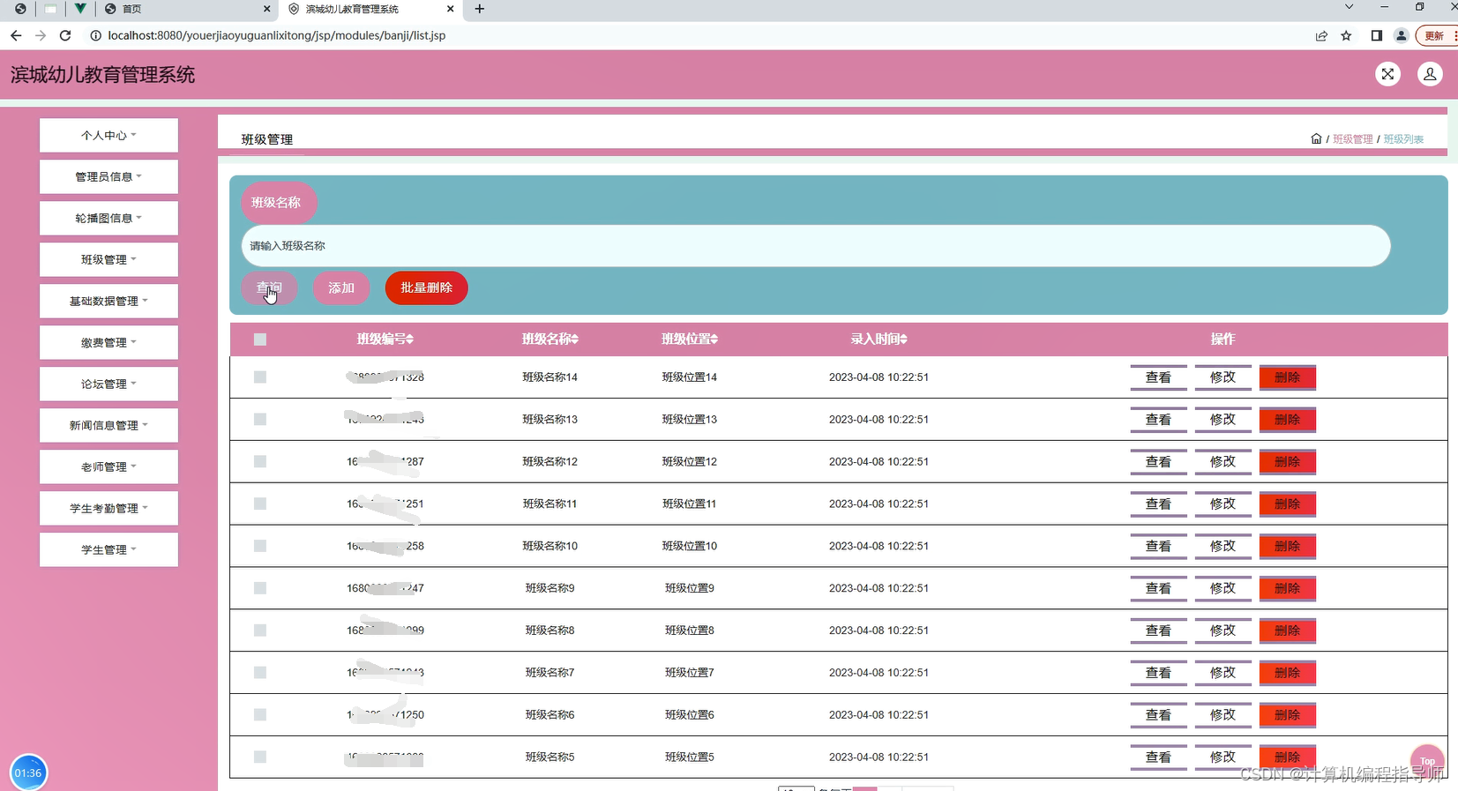Viewport: 1458px width, 791px height.
Task: Click the fullscreen toggle icon in header
Action: pos(1387,74)
